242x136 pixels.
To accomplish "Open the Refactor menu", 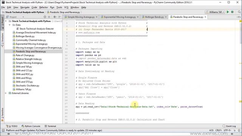I will 43,7.
